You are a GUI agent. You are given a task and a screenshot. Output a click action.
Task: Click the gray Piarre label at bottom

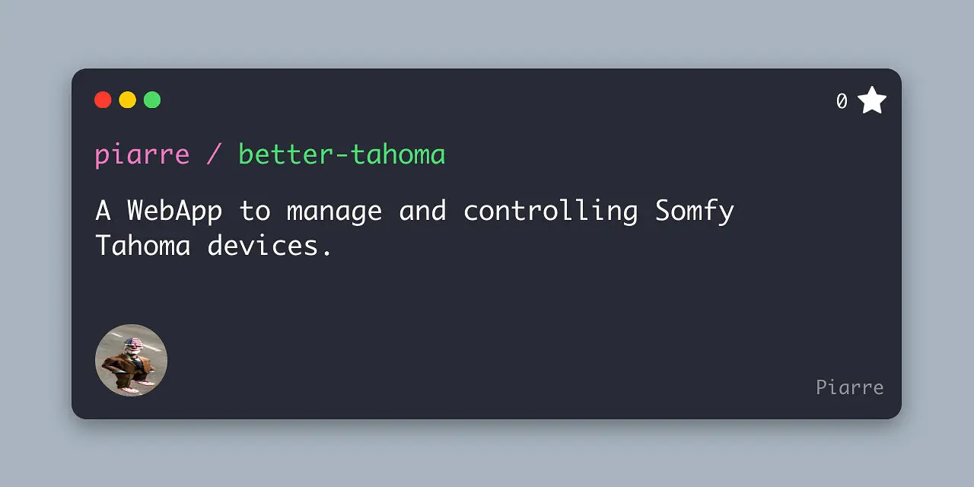tap(849, 387)
